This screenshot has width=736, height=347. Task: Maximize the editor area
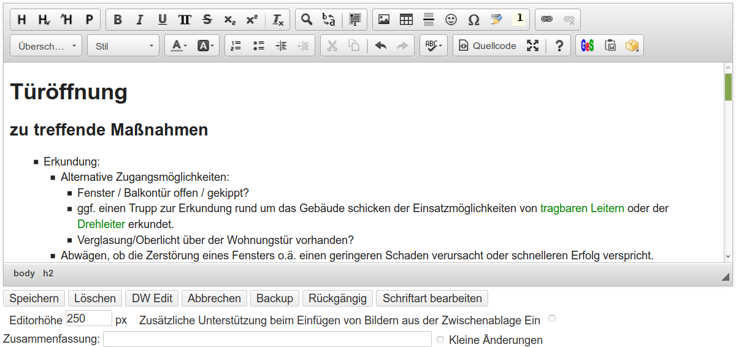(532, 46)
